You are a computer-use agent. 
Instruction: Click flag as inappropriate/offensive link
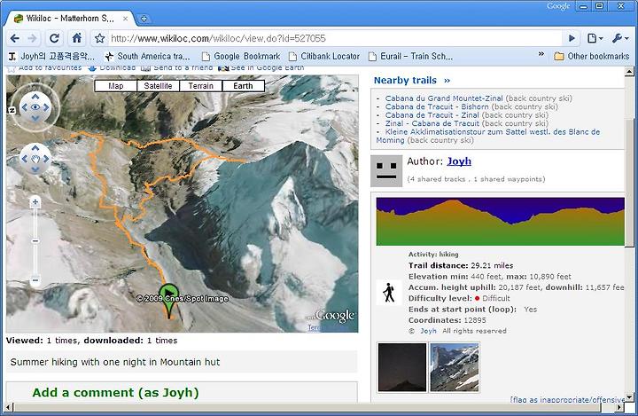click(568, 400)
